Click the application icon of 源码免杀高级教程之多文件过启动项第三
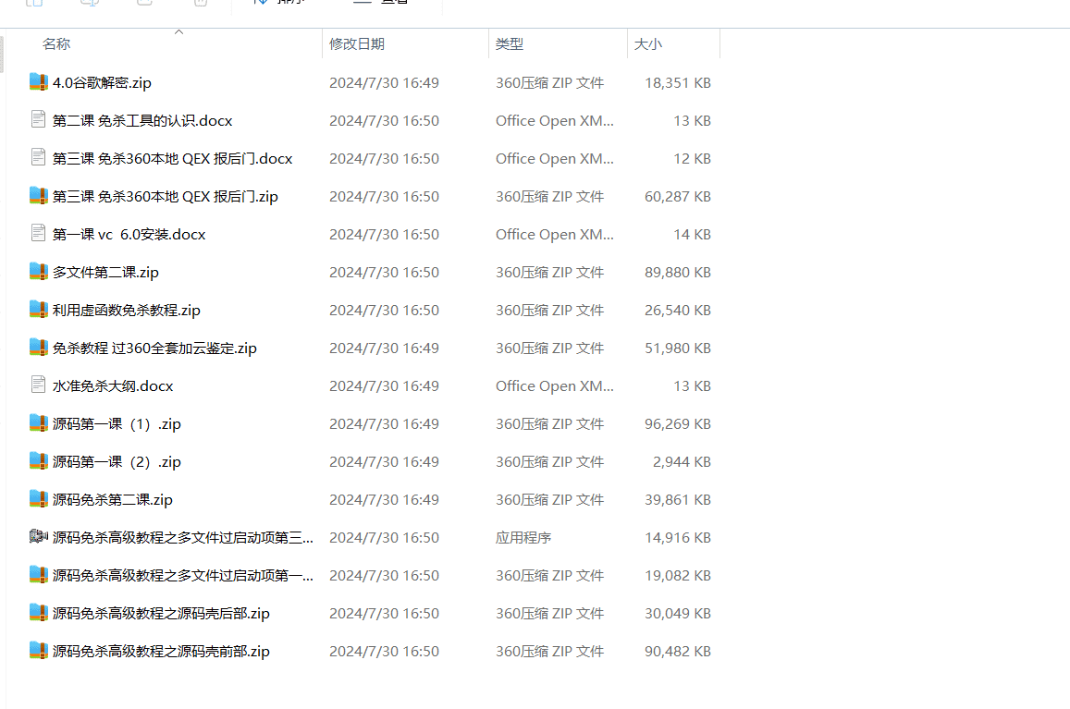 click(x=38, y=538)
